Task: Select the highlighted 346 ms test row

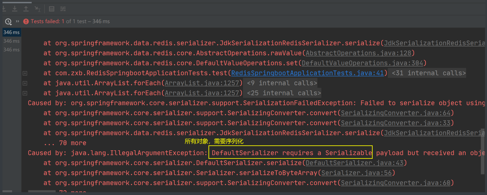Action: pos(12,32)
